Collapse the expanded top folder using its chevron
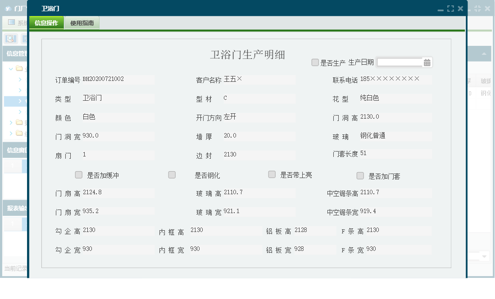 click(x=11, y=68)
